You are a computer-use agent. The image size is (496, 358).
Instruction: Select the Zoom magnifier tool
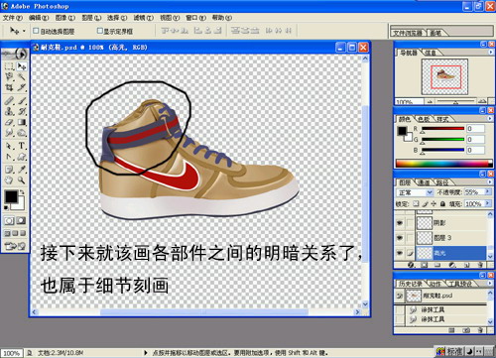pos(22,180)
